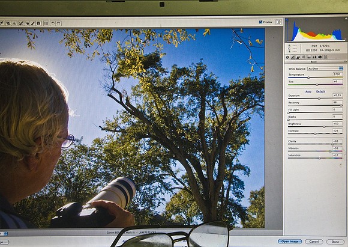Screen dimensions: 348x247
Task: Switch to the Detail panel tab
Action: click(298, 57)
